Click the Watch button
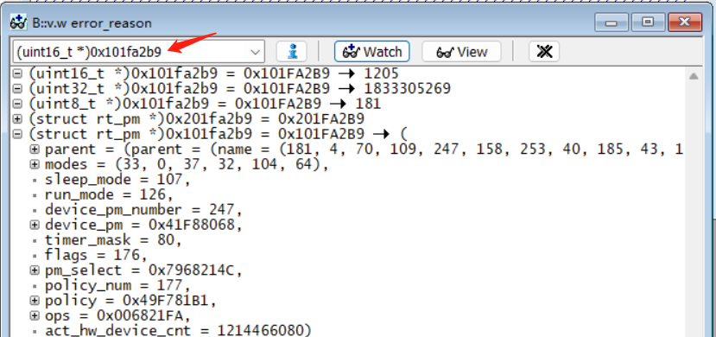This screenshot has height=337, width=716. pyautogui.click(x=371, y=52)
